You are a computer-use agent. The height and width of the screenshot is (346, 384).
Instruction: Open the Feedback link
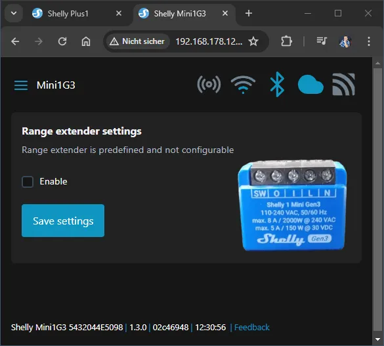(x=252, y=328)
